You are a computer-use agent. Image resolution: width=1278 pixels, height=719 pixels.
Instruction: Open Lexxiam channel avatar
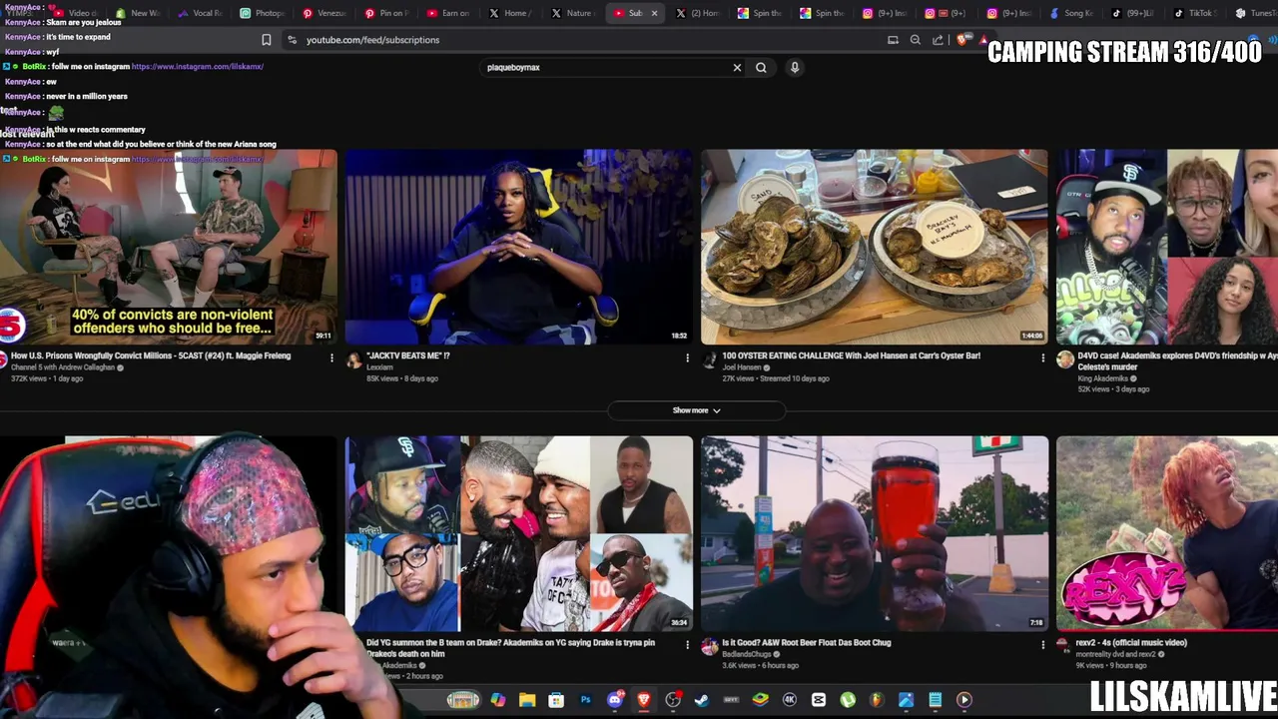(x=353, y=360)
